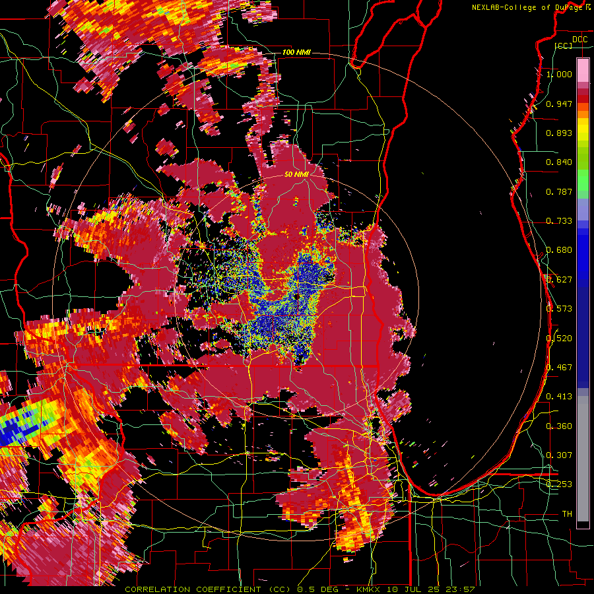Select the 0.413 scale value
Screen dimensions: 594x594
559,397
